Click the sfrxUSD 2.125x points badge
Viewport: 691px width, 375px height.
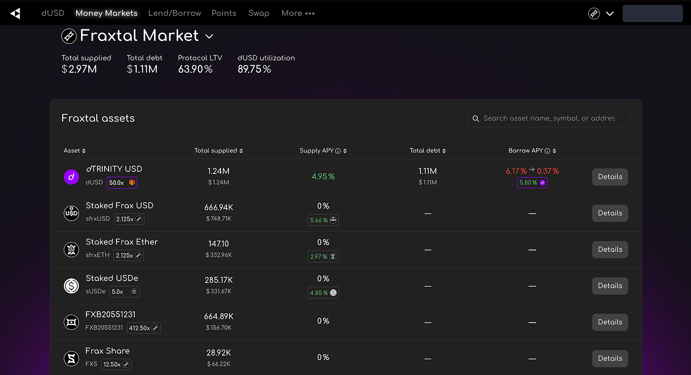click(129, 219)
